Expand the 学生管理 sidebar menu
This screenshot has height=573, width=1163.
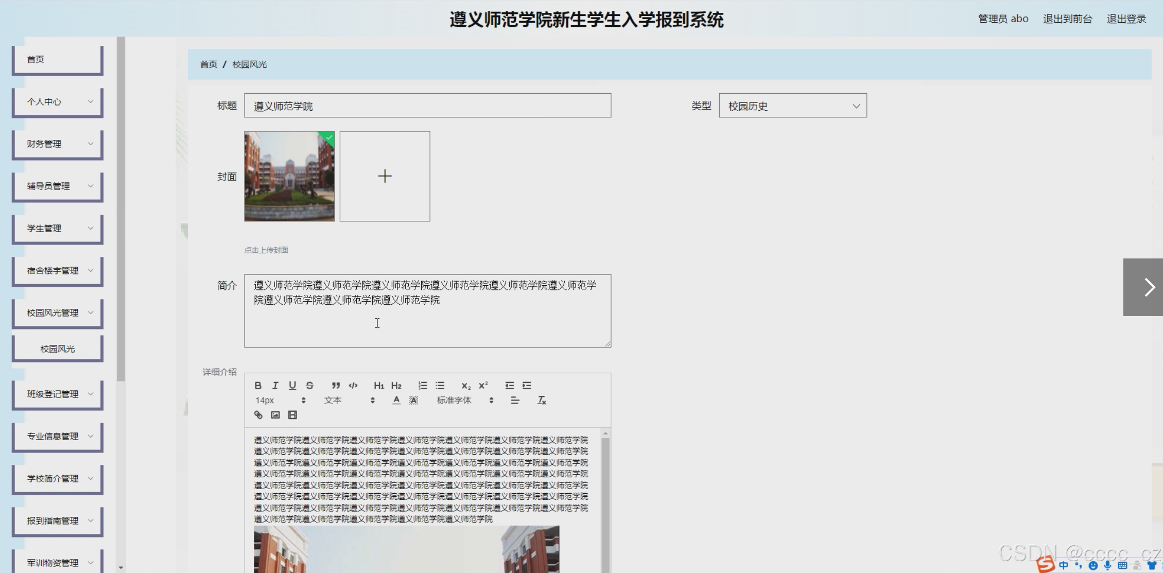pyautogui.click(x=58, y=228)
